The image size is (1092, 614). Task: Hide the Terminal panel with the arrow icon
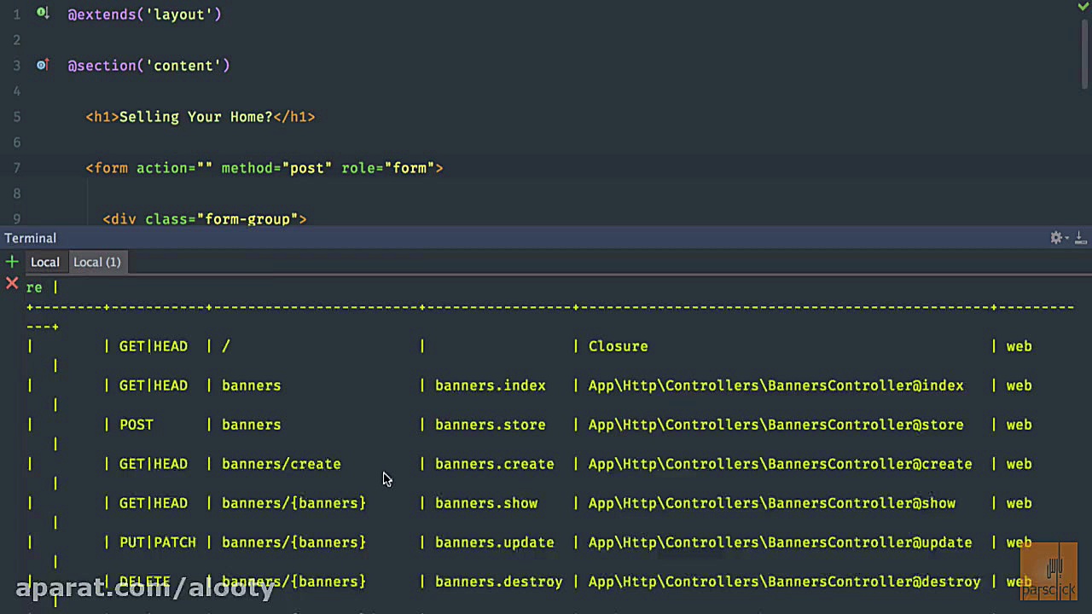click(x=1079, y=238)
